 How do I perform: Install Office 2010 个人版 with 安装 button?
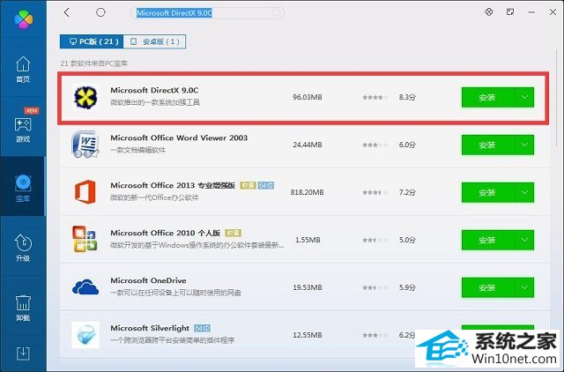tap(488, 240)
